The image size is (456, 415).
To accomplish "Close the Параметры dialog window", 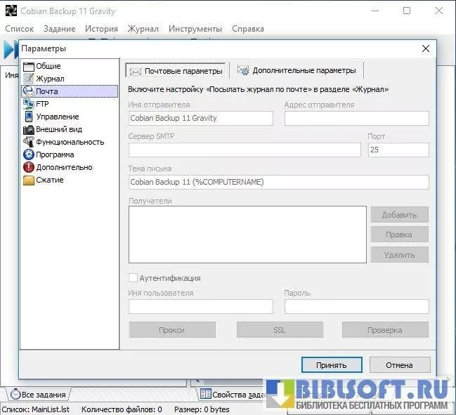I will tap(425, 48).
